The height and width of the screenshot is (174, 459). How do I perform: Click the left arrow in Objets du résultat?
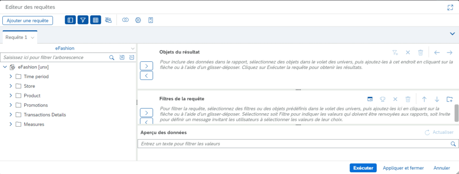(437, 52)
